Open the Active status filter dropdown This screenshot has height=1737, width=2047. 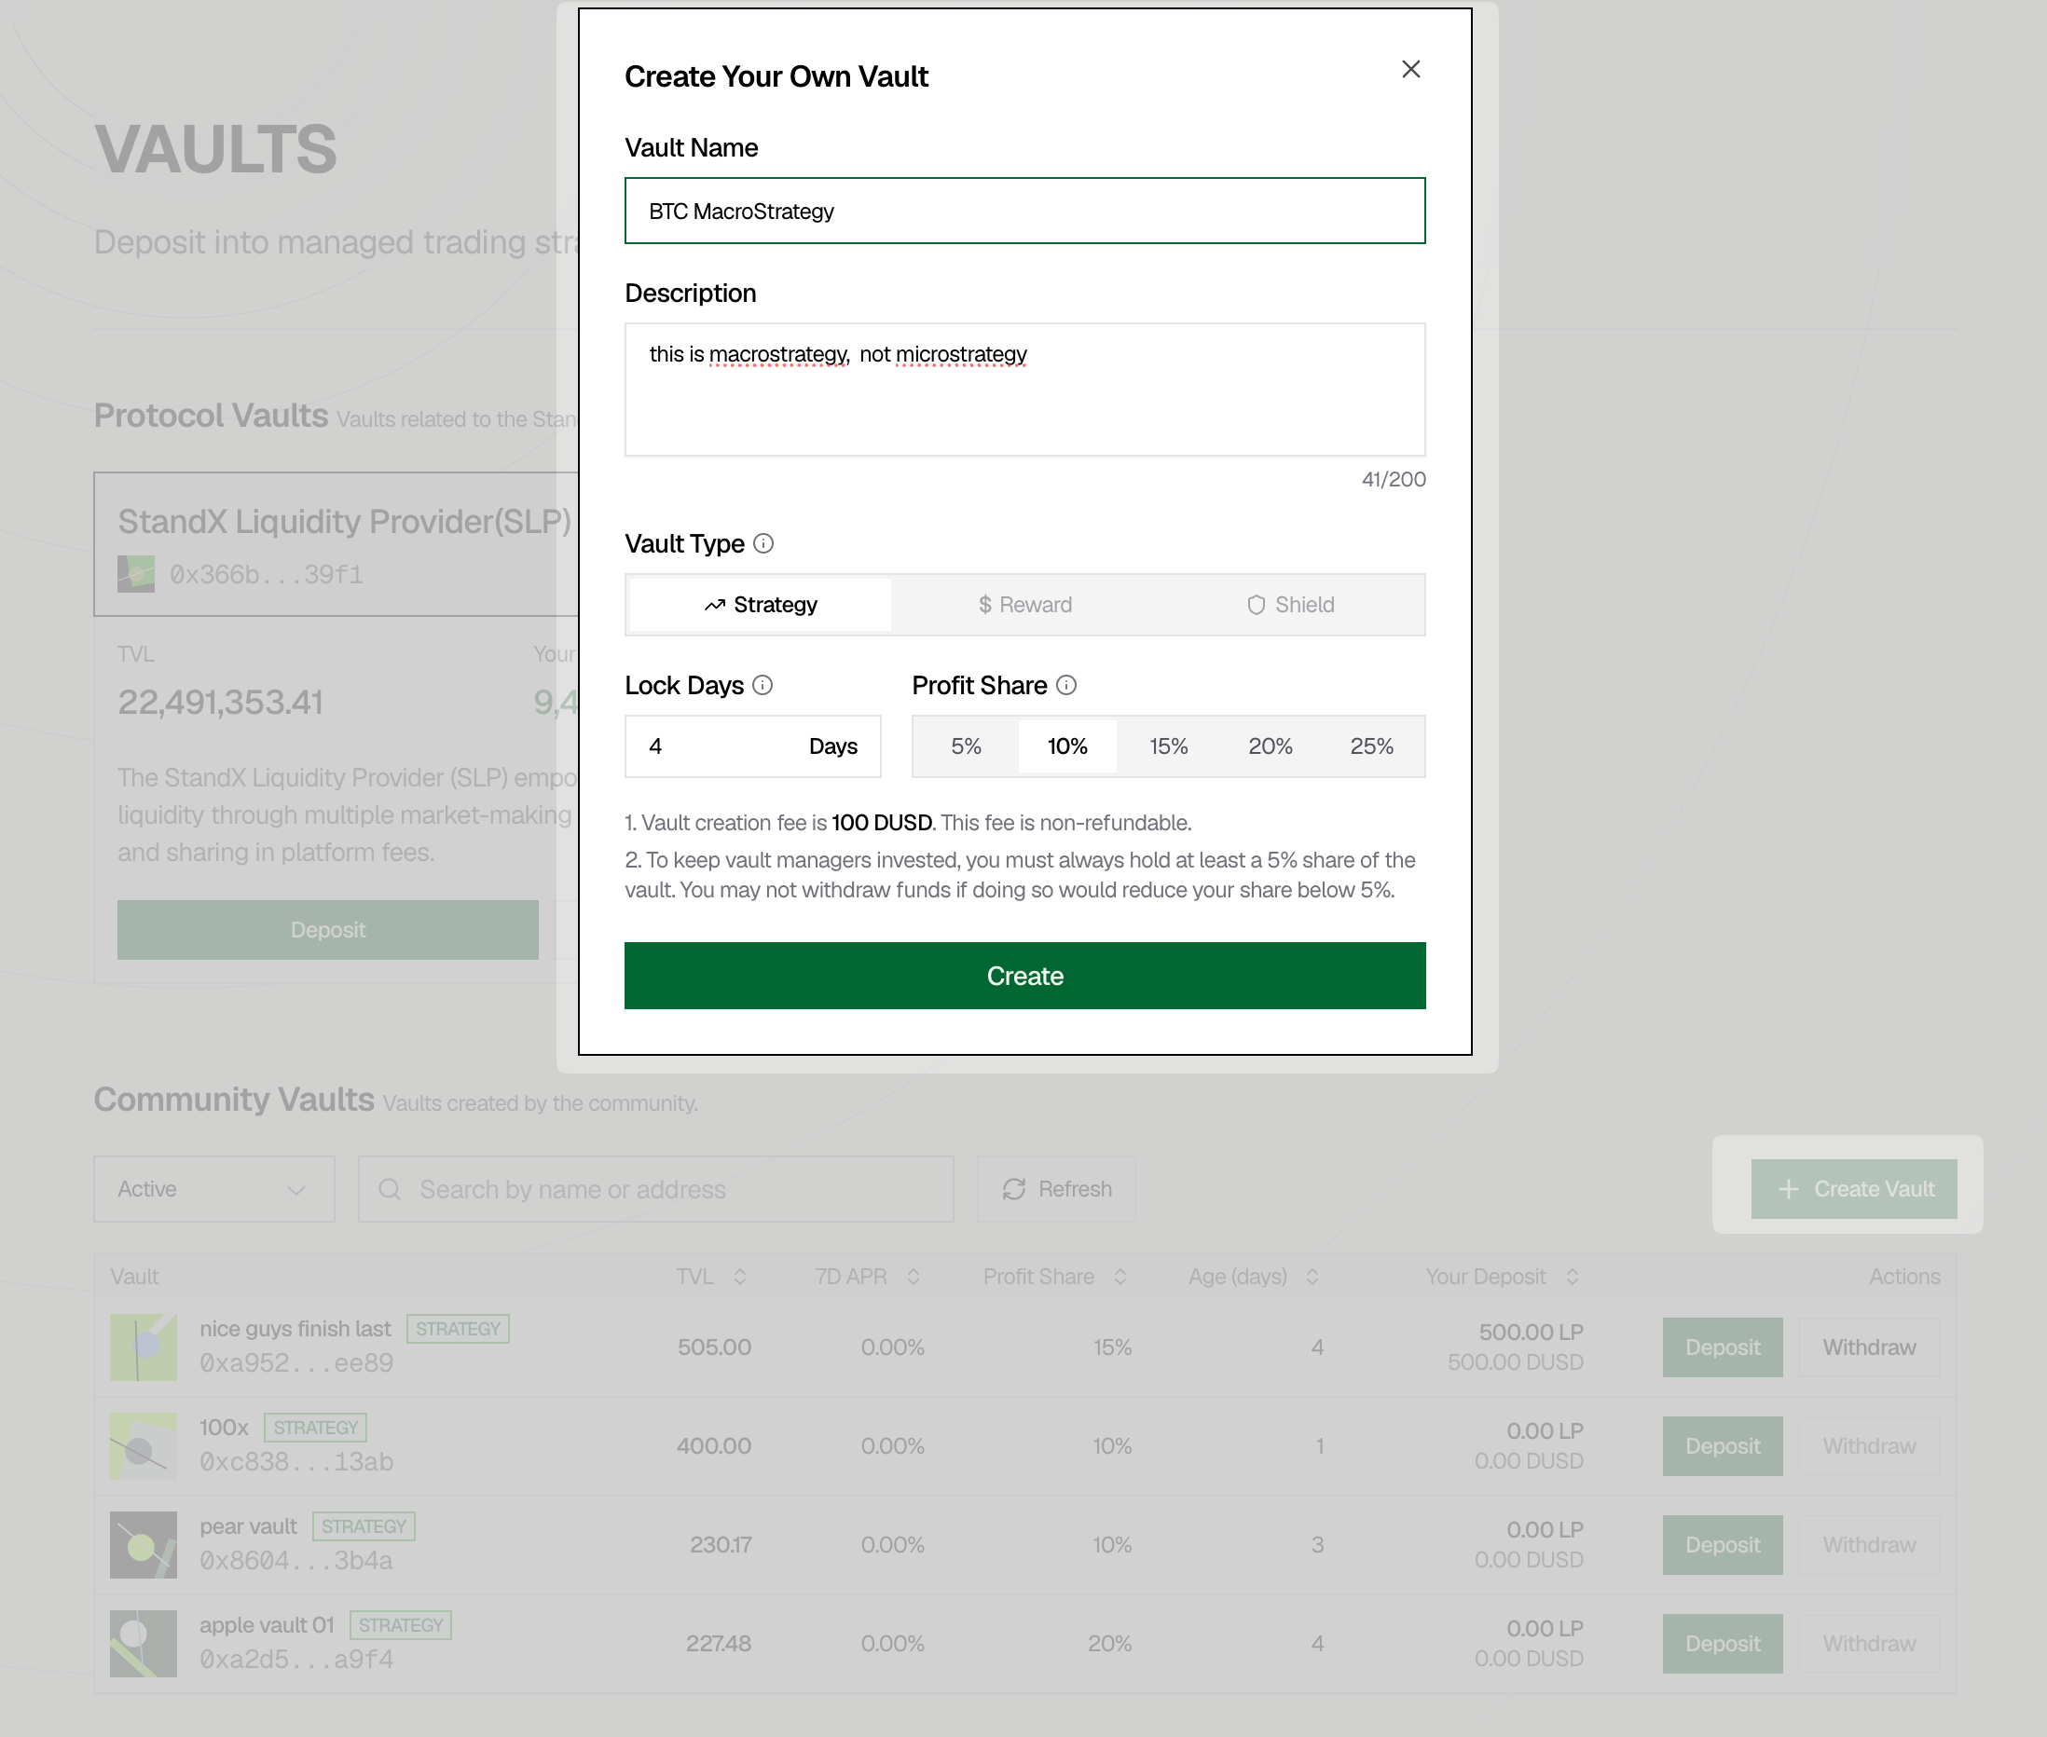[213, 1189]
